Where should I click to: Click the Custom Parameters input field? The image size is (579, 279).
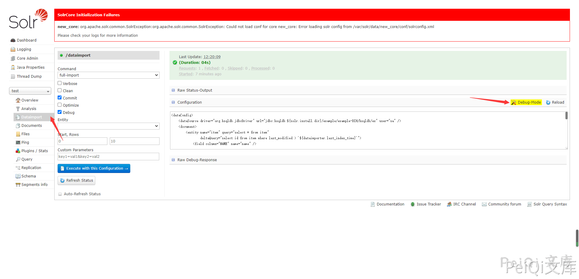coord(108,157)
